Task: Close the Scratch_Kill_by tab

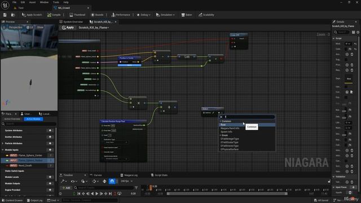Action: pos(116,21)
